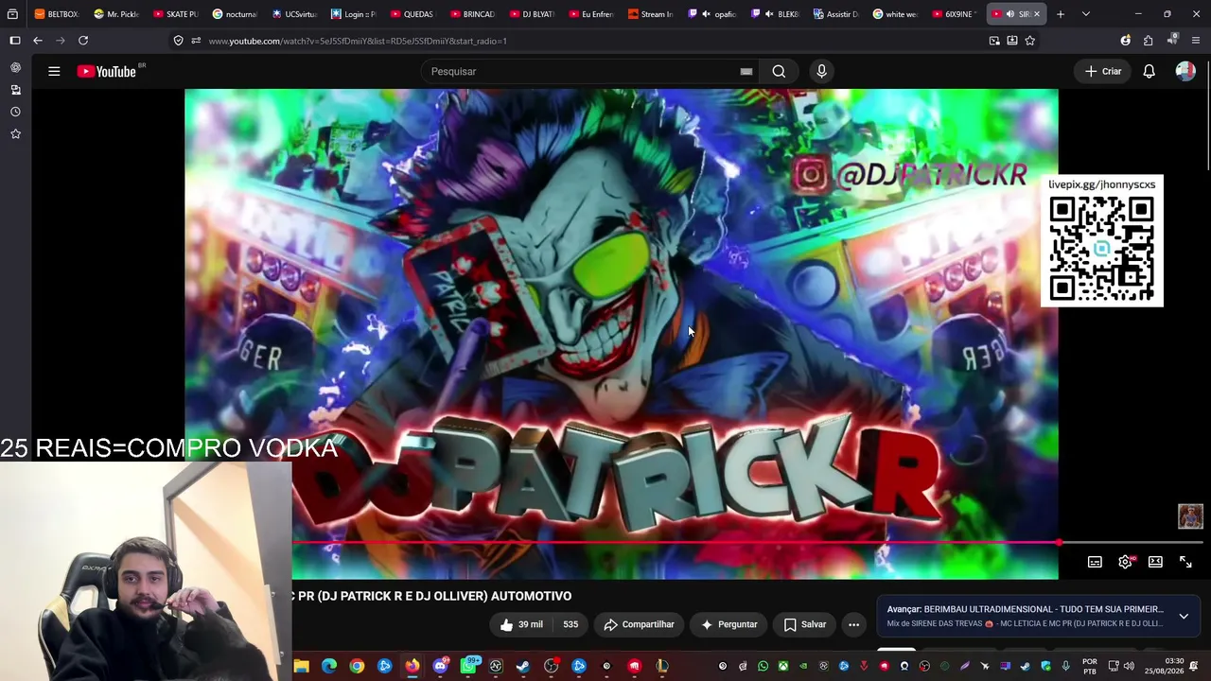Save video with the Salvar button

(805, 624)
